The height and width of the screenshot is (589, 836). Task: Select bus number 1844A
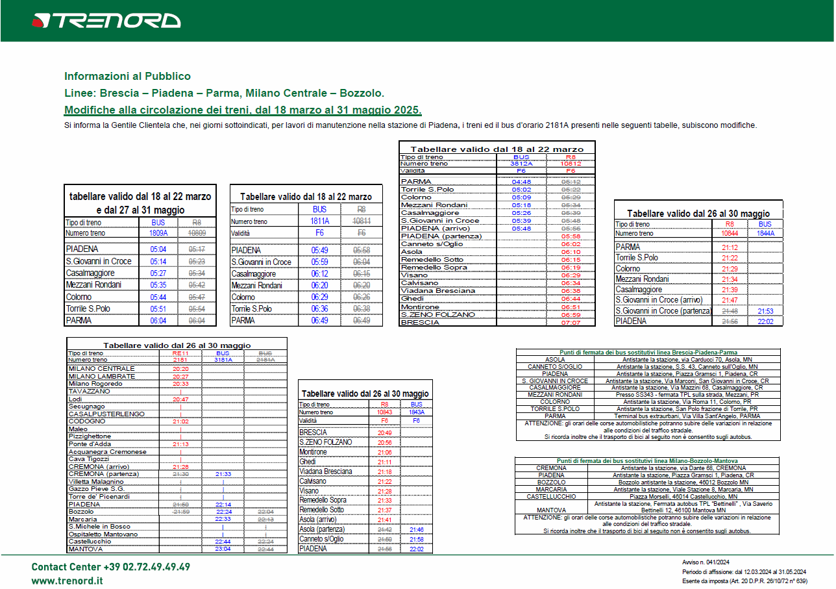(765, 233)
